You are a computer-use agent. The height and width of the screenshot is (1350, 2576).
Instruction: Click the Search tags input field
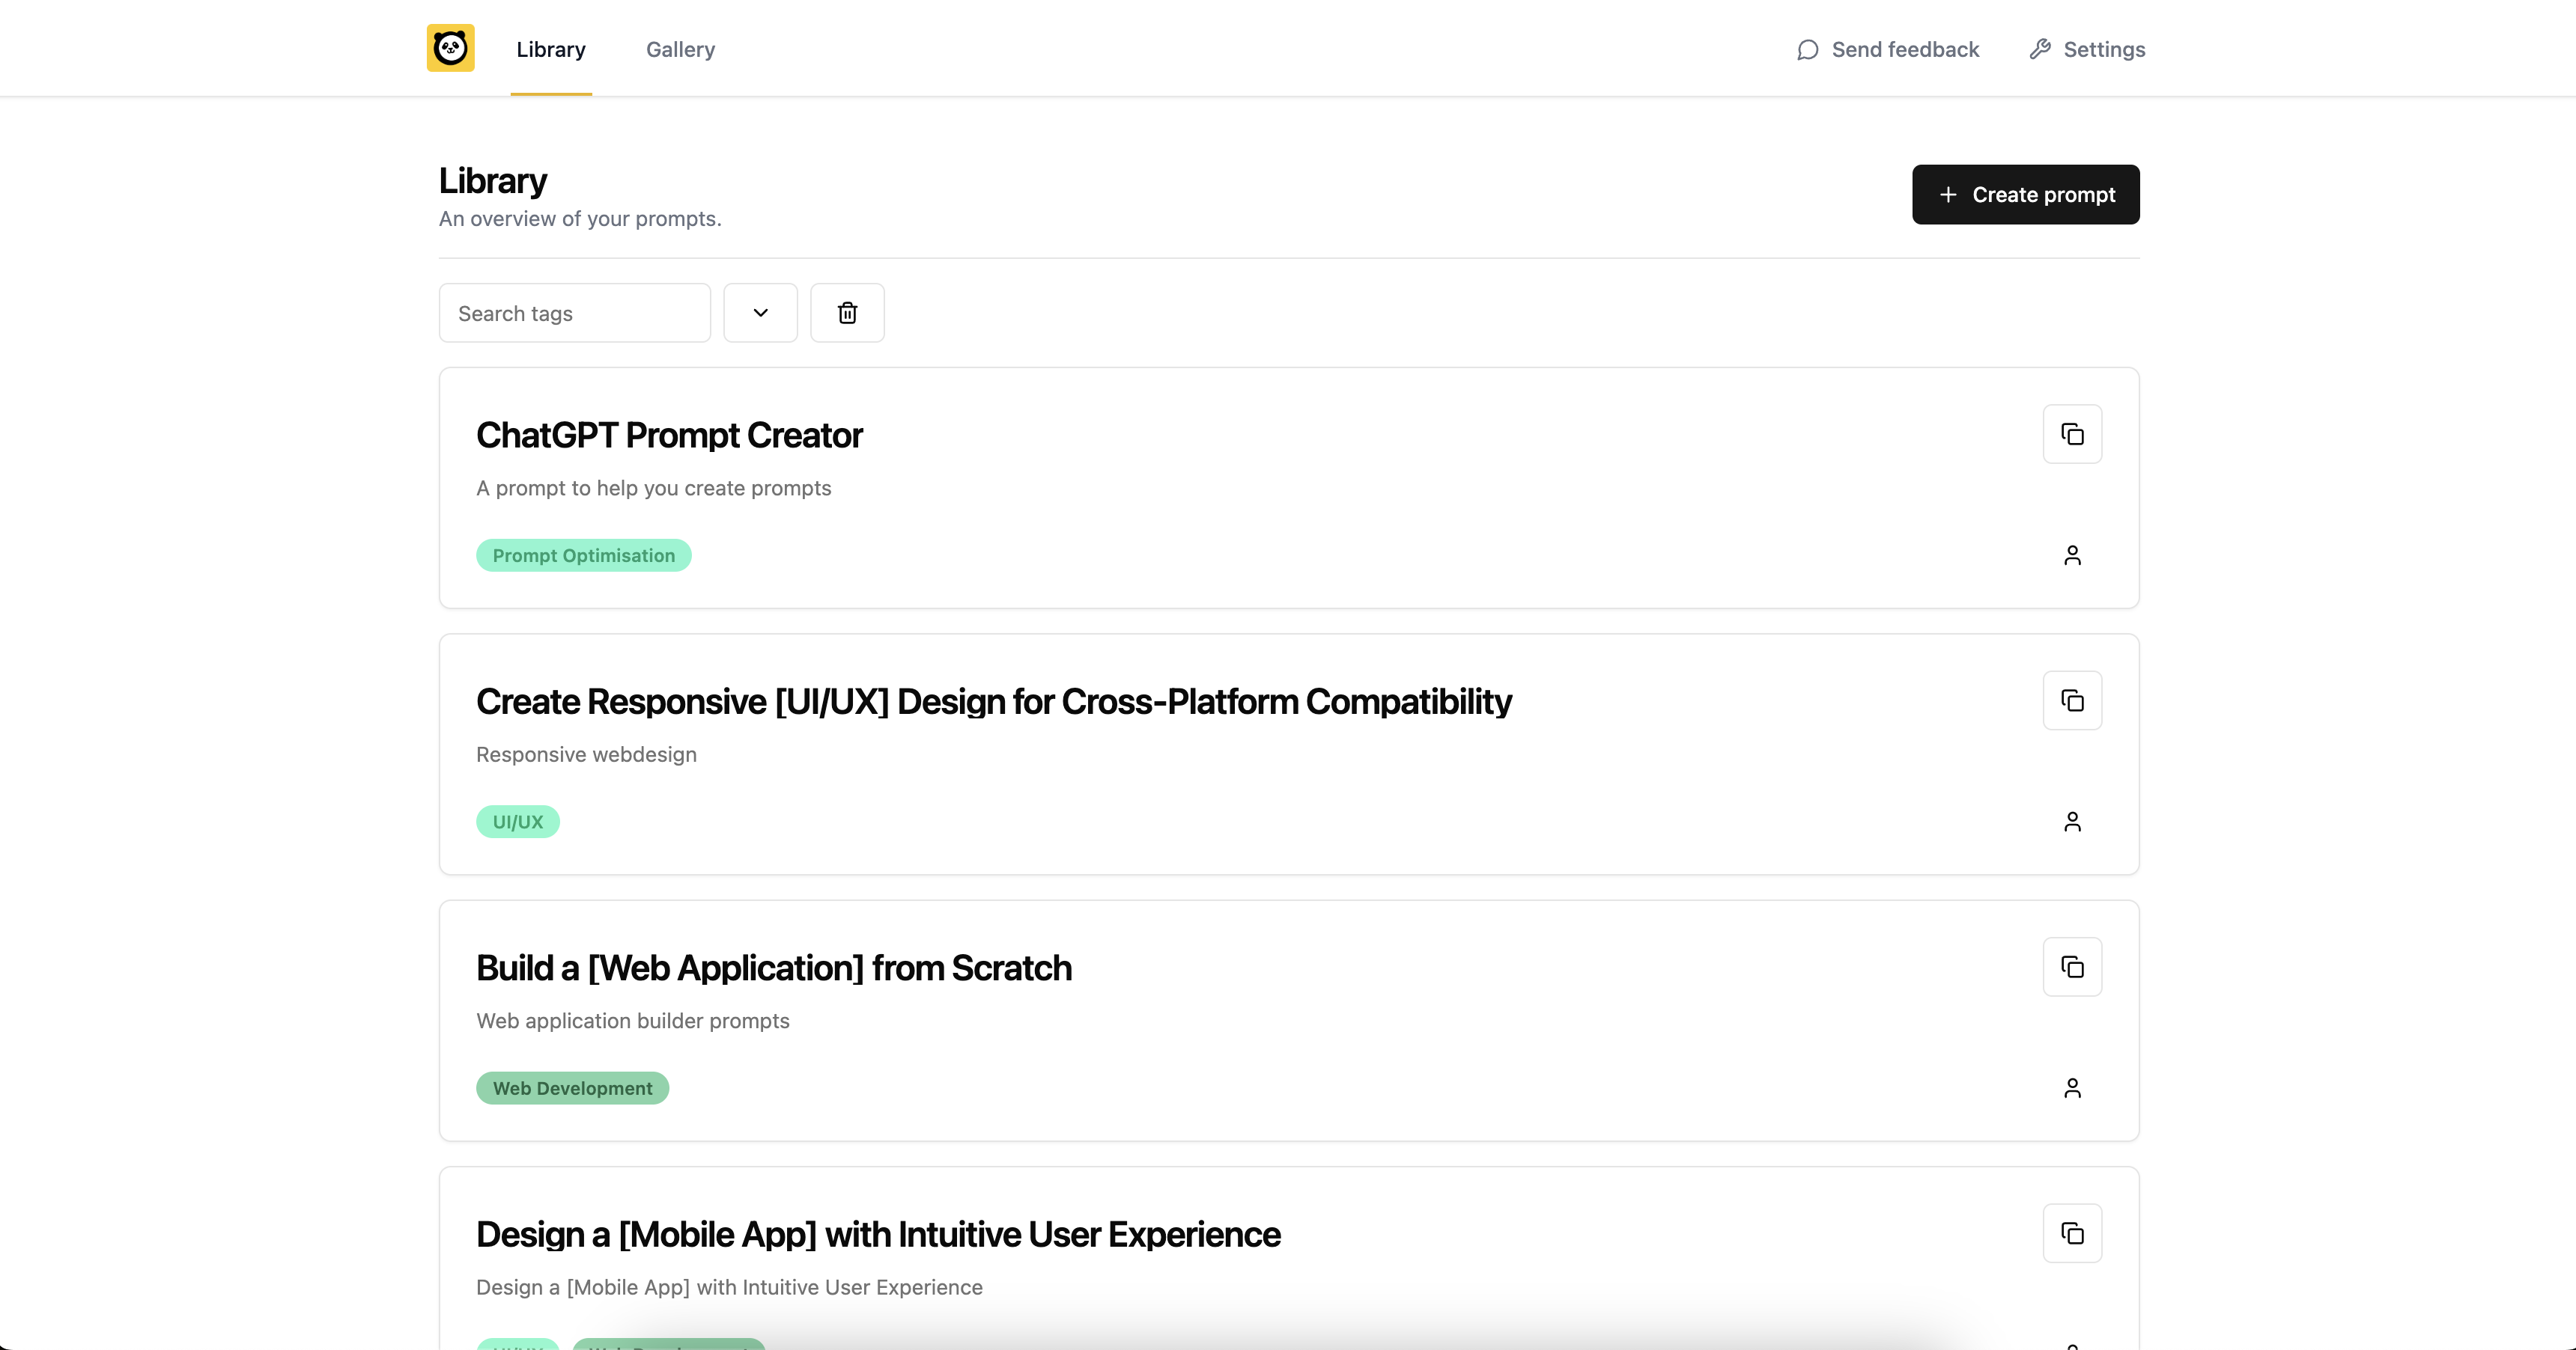(574, 313)
